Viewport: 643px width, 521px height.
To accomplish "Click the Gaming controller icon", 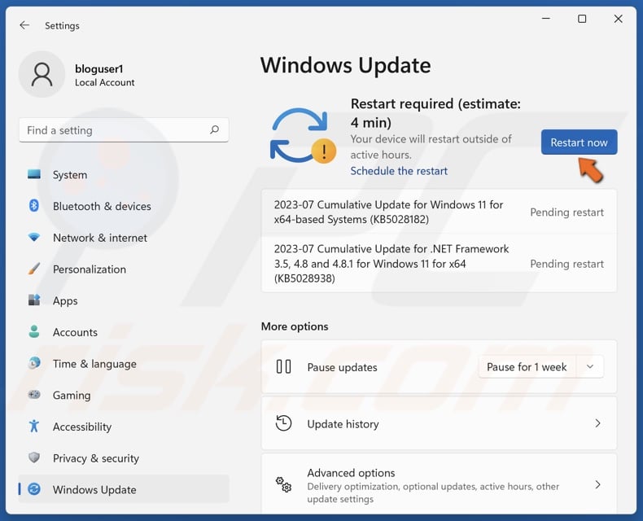I will [x=34, y=395].
